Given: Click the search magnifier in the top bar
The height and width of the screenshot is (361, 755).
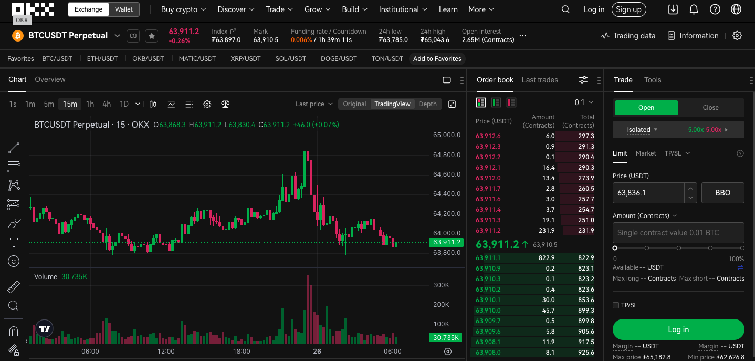Looking at the screenshot, I should [x=565, y=9].
